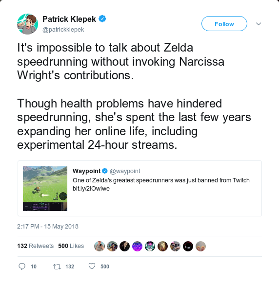Viewport: 279px width, 283px height.
Task: Open the last liker avatar in row
Action: pos(200,246)
